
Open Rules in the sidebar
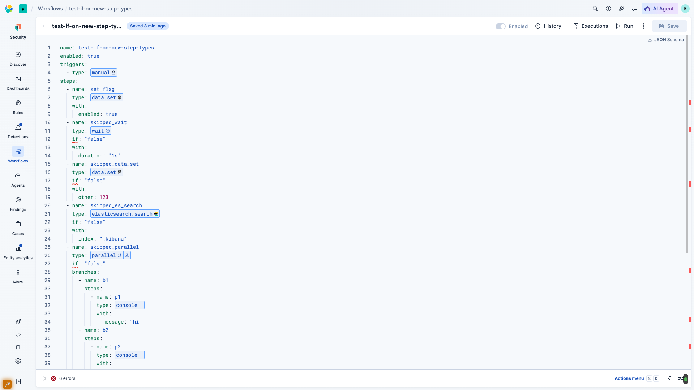tap(18, 107)
